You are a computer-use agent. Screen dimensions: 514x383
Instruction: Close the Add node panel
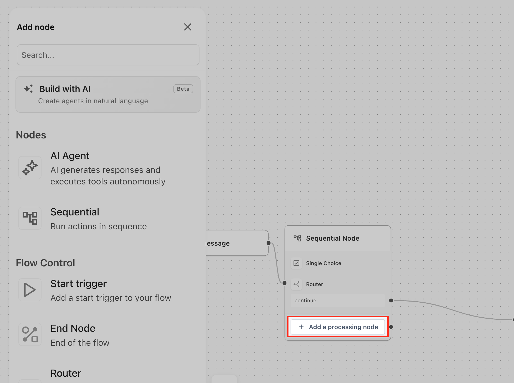point(188,27)
